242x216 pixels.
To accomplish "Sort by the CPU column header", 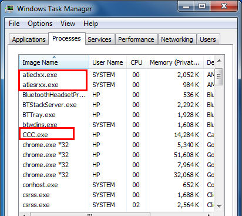I will pos(136,62).
